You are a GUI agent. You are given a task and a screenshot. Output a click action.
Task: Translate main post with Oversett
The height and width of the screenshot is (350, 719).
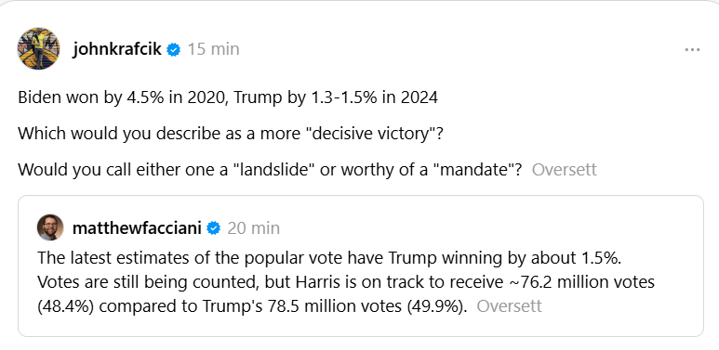pyautogui.click(x=564, y=170)
